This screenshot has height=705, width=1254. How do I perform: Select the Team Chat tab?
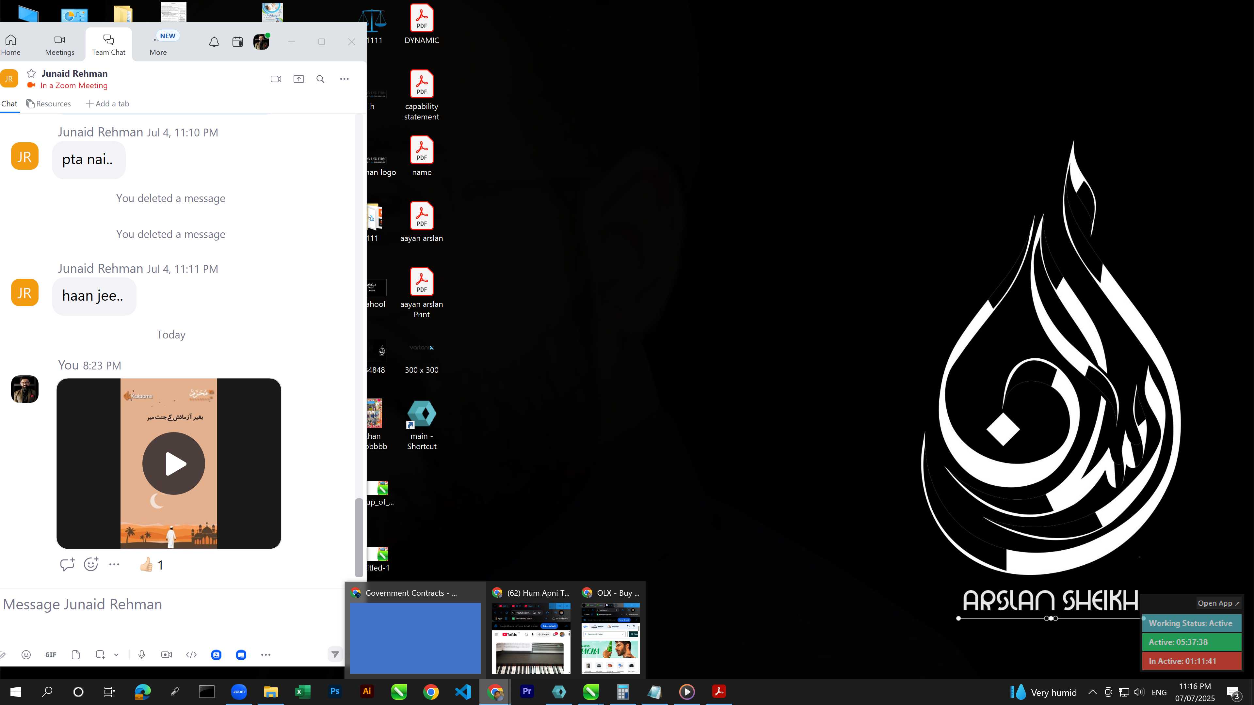pos(108,45)
